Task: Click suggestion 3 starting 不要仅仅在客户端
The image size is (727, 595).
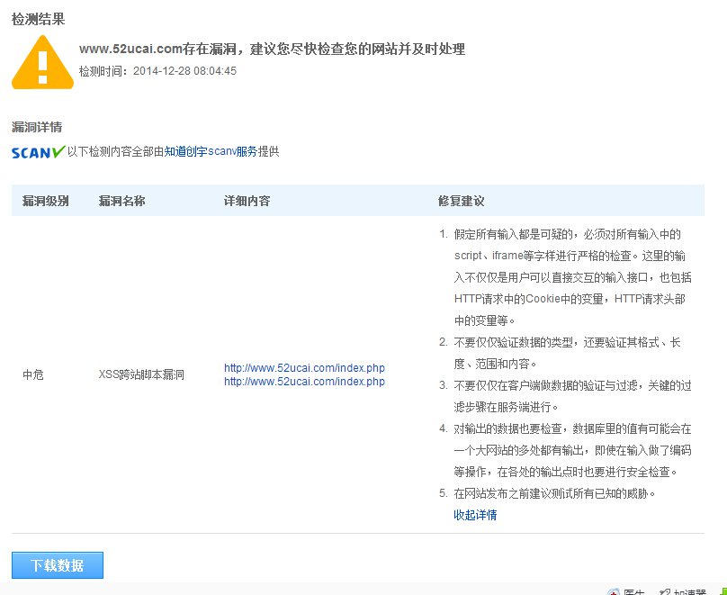Action: click(x=565, y=396)
